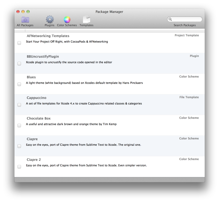Select the Plugins gear icon
This screenshot has height=202, width=219.
tap(50, 19)
